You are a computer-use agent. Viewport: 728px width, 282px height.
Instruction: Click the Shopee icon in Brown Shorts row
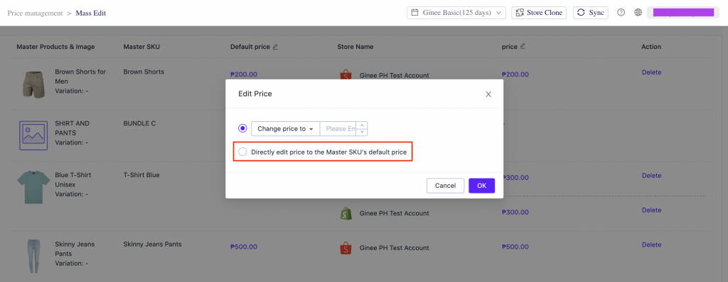(x=346, y=75)
